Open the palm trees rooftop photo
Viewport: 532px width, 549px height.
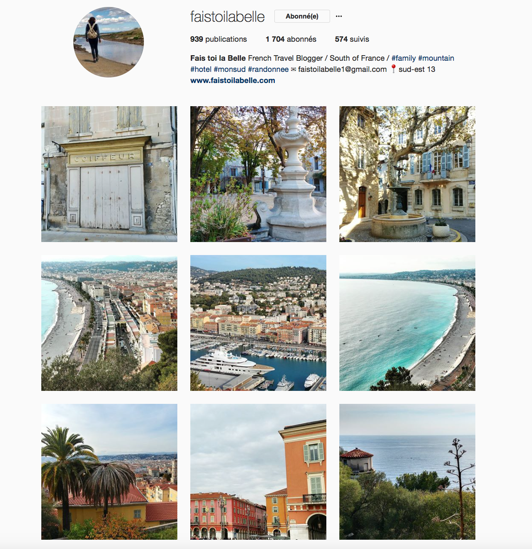coord(110,472)
